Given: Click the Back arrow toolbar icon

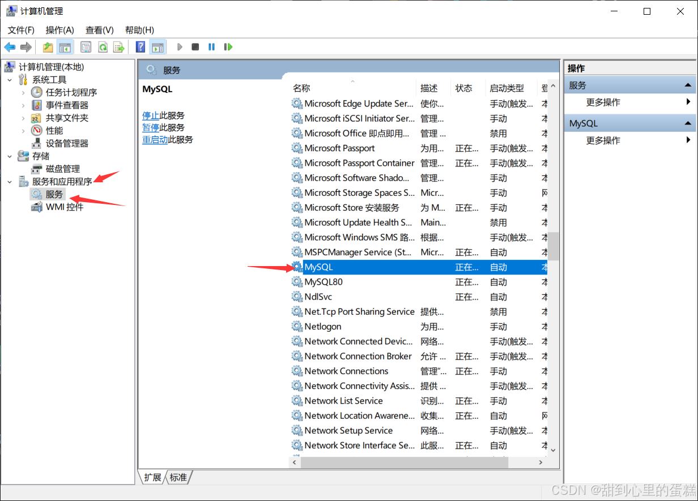Looking at the screenshot, I should pyautogui.click(x=10, y=47).
